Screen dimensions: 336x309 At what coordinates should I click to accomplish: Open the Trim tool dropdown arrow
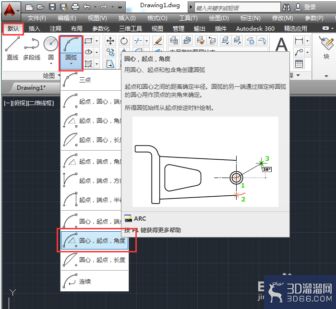pyautogui.click(x=146, y=41)
